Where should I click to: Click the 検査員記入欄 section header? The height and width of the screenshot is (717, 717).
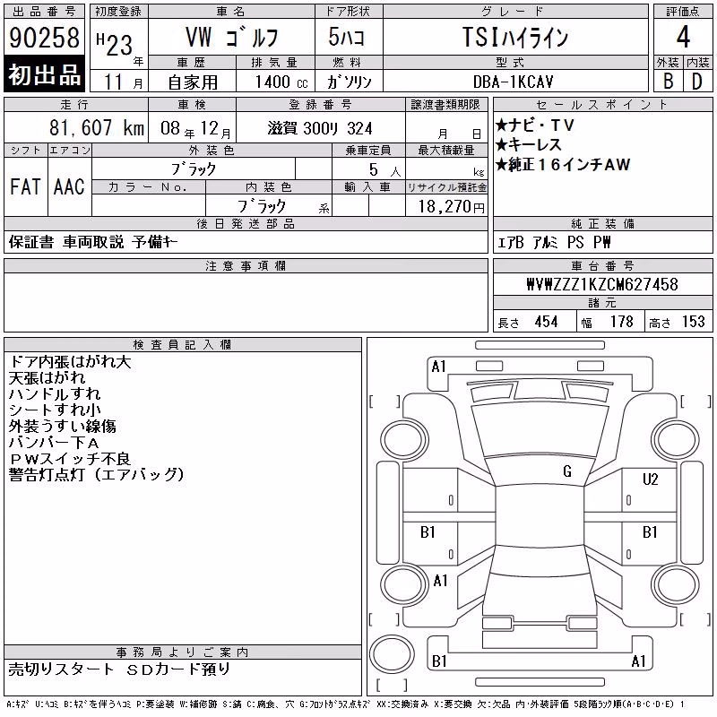click(183, 345)
